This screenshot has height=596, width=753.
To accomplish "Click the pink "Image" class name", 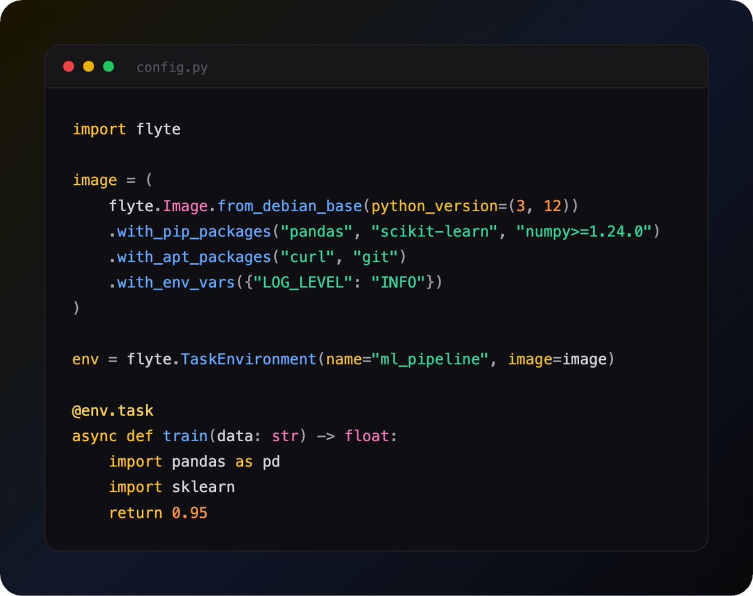I will click(185, 206).
